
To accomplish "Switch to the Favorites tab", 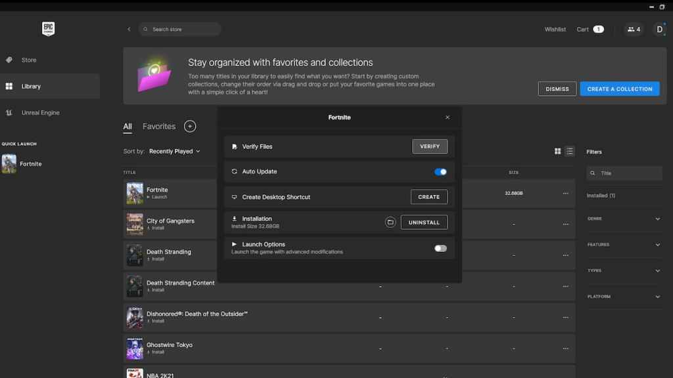I will coord(159,127).
